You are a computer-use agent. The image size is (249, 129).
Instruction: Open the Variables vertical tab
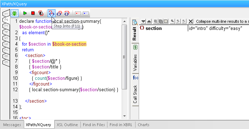tap(135, 58)
